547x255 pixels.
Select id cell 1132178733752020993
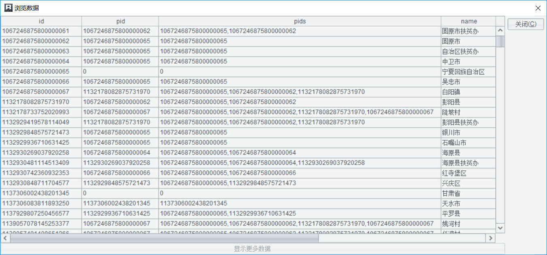click(x=41, y=112)
